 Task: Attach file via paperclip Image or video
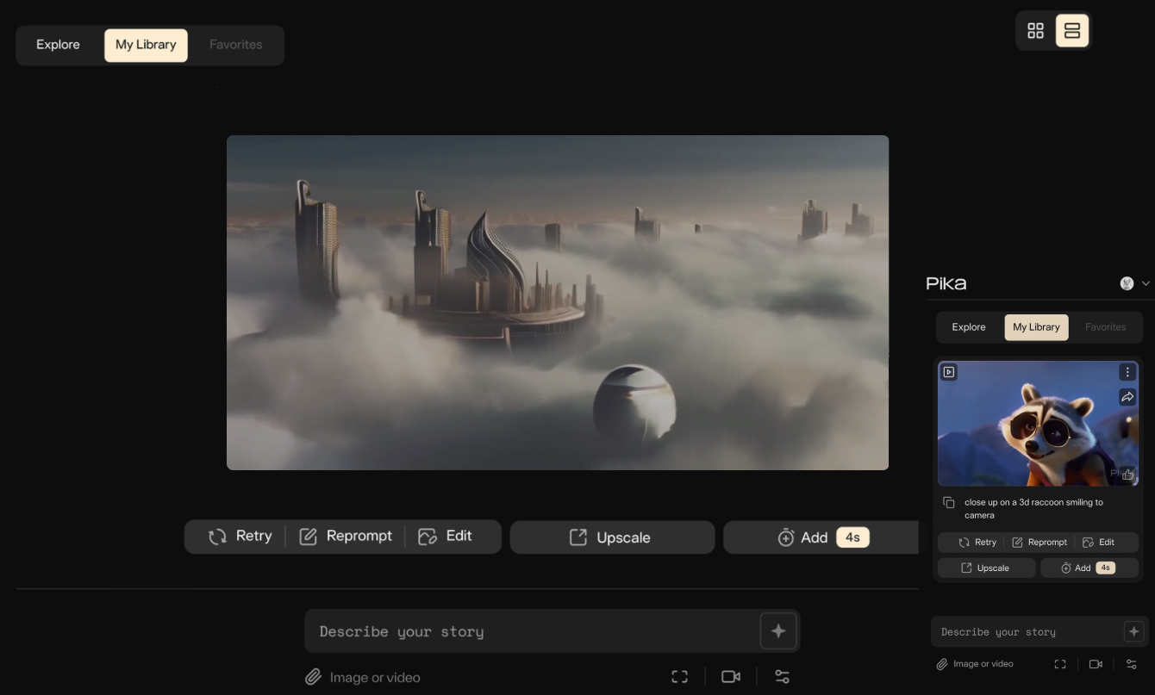coord(363,678)
